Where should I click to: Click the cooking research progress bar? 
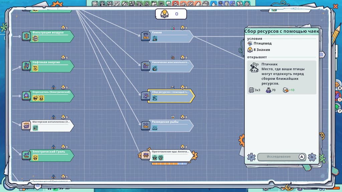tap(169, 163)
